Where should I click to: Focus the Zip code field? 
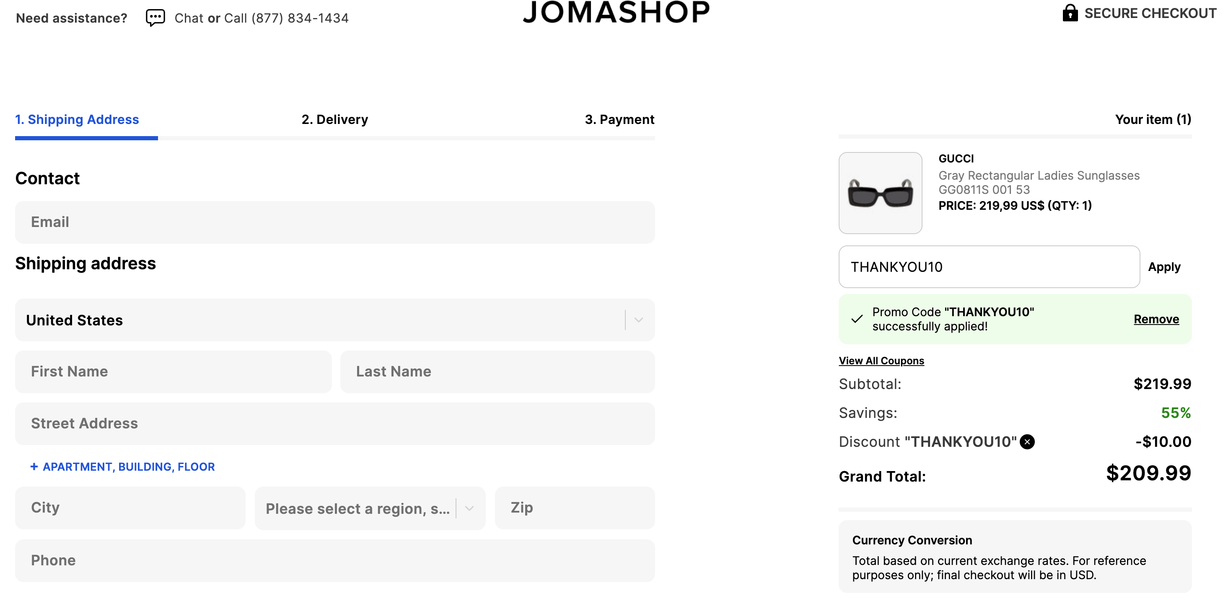coord(575,508)
